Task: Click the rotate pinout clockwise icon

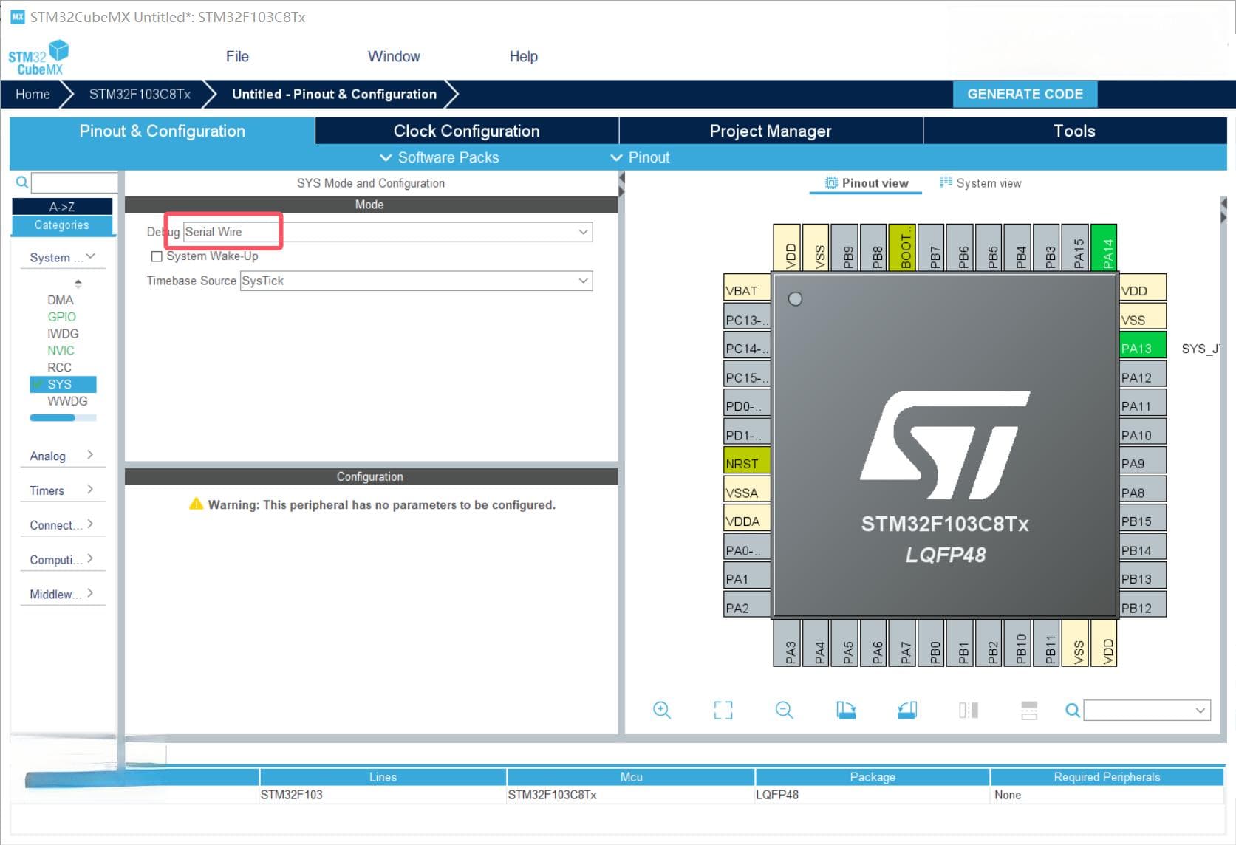Action: 846,710
